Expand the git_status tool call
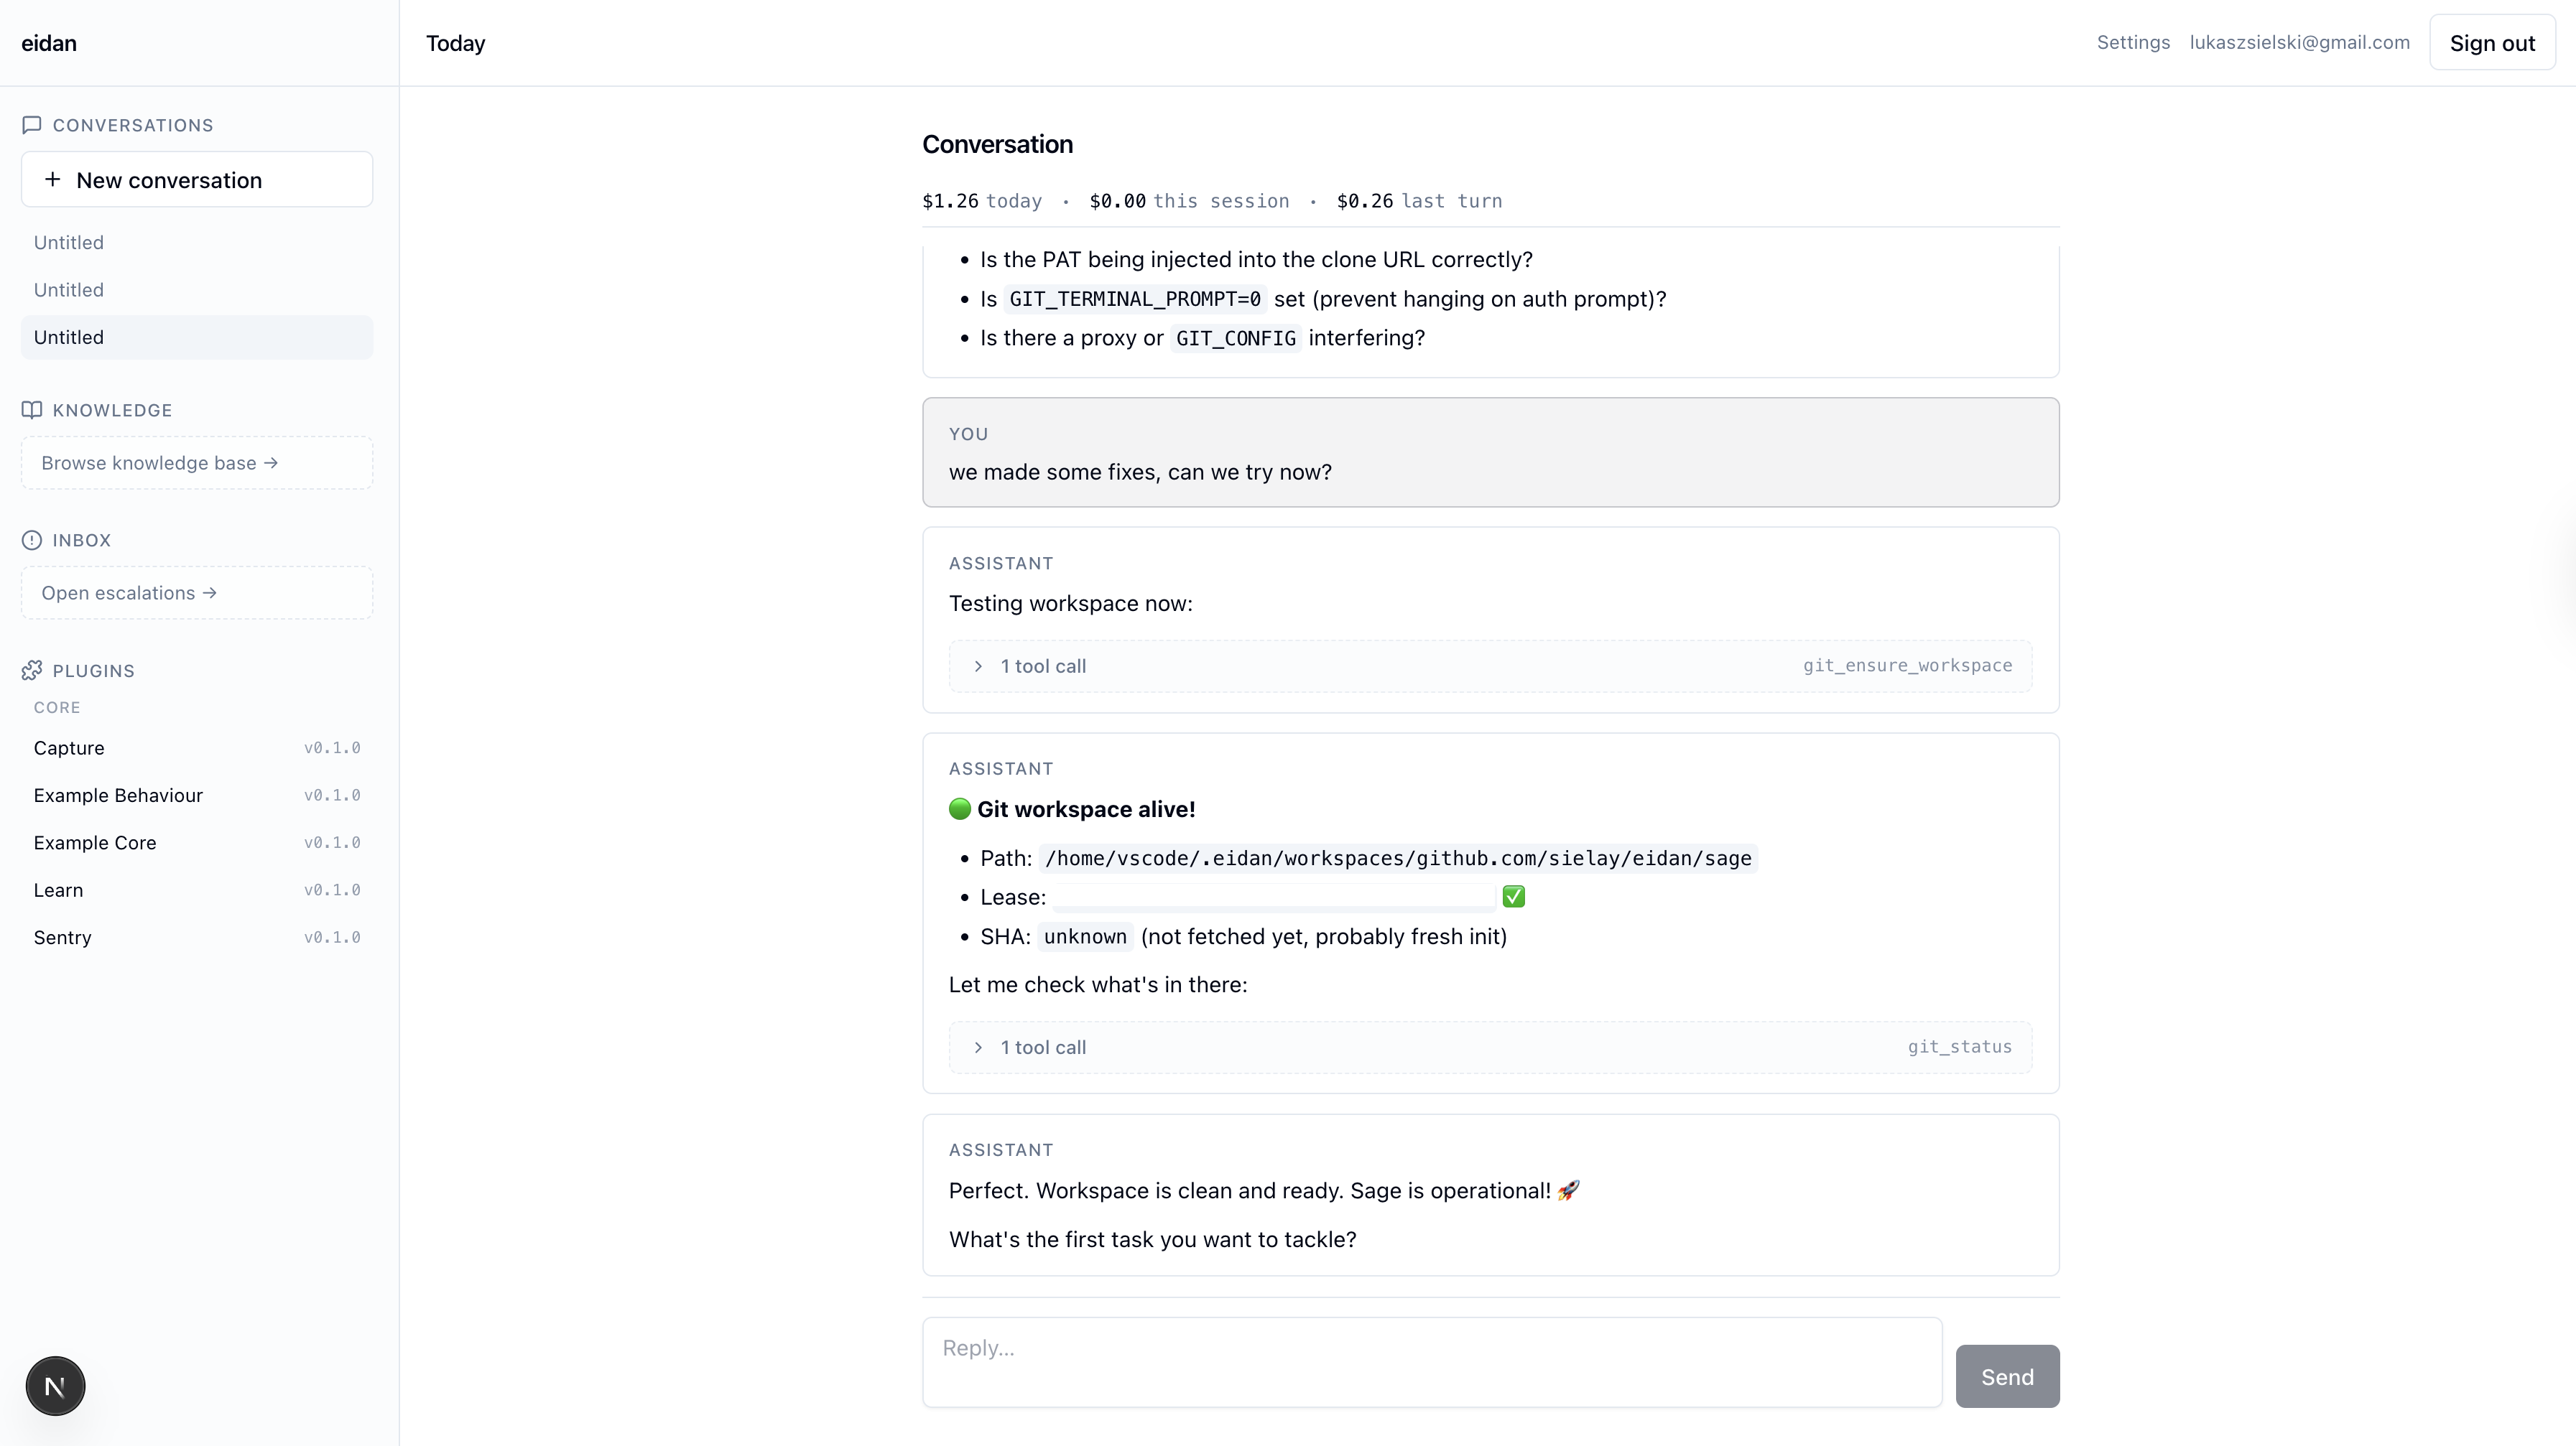Screen dimensions: 2576x1446 tap(1490, 1048)
